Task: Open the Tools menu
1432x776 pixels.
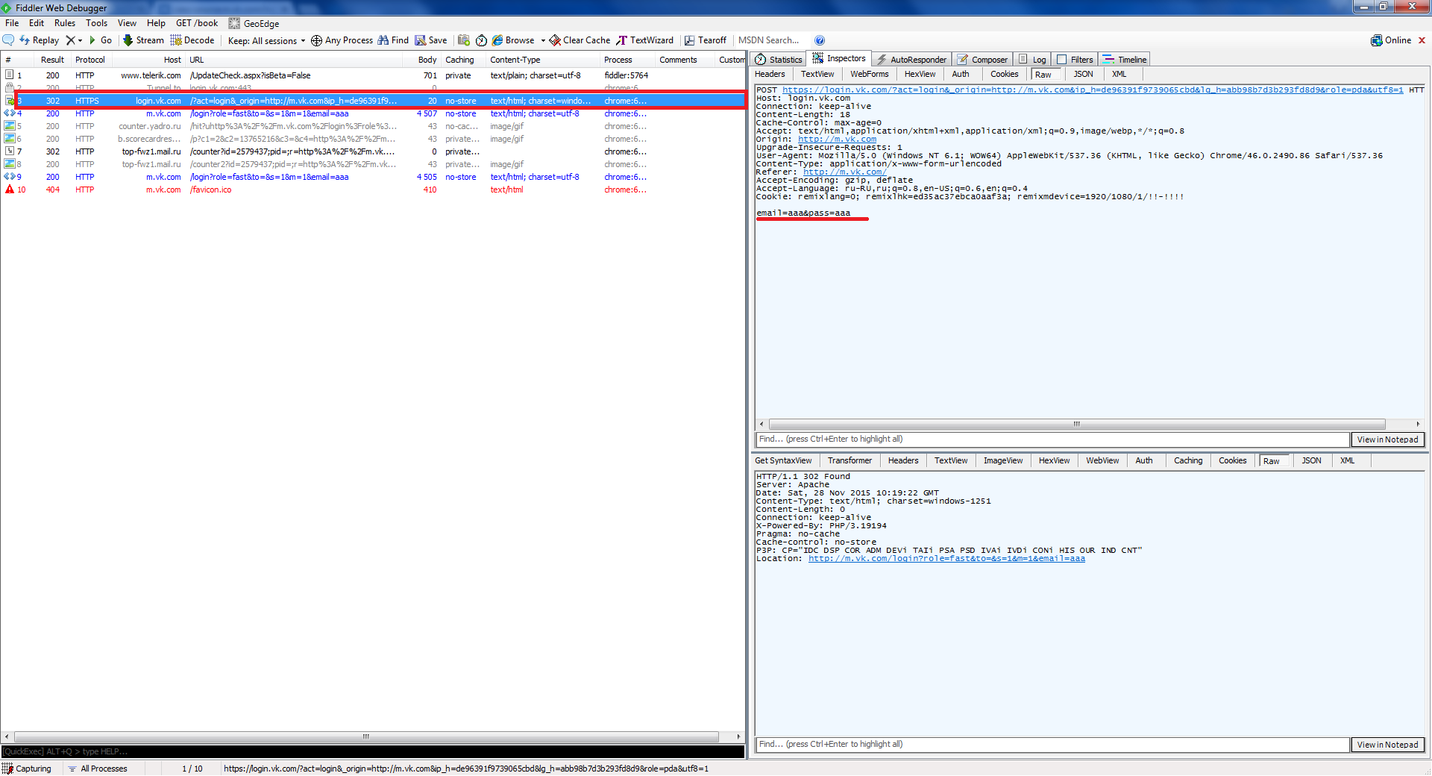Action: (96, 23)
